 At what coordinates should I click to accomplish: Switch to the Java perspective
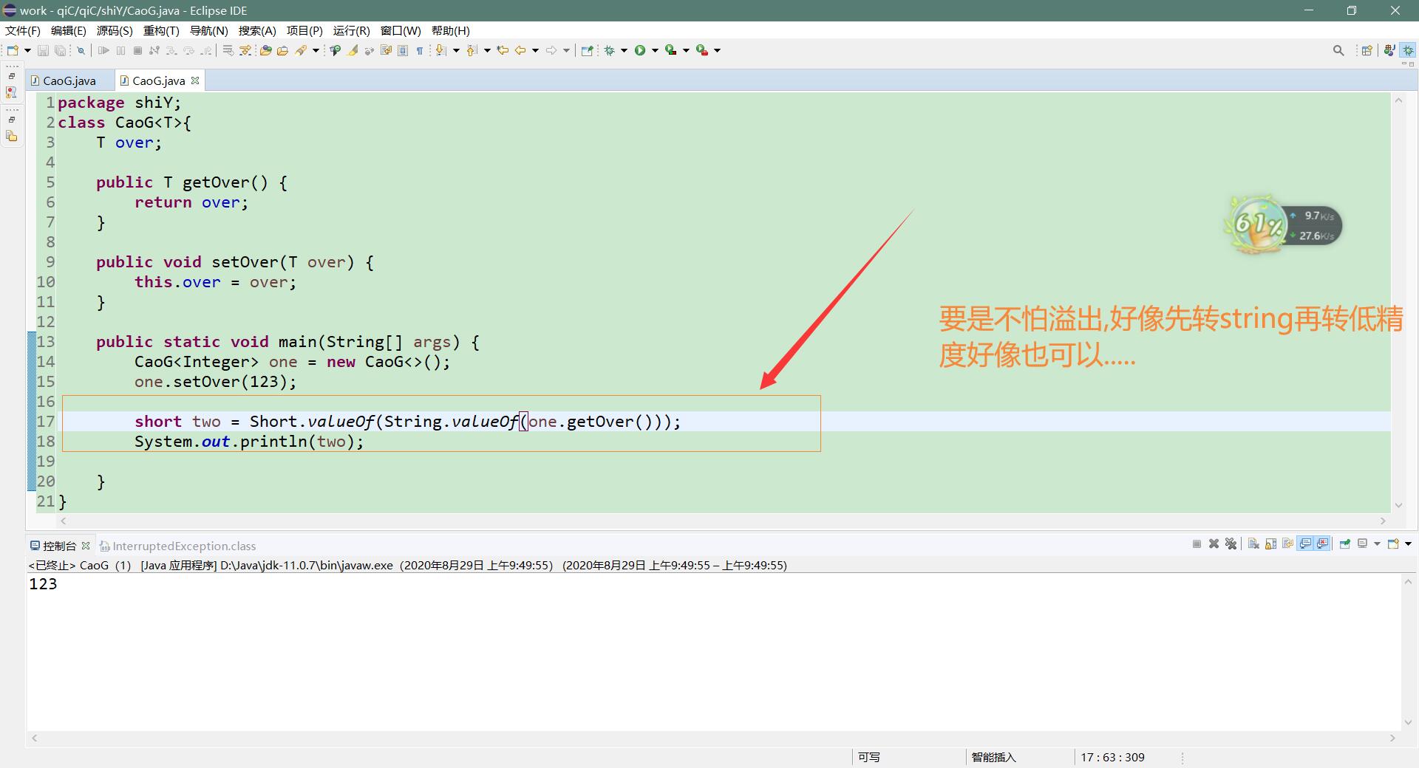pos(1389,50)
